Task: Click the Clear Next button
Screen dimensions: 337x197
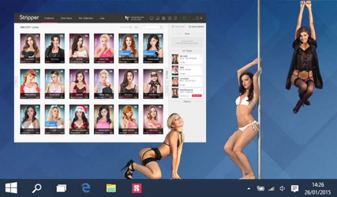Action: (178, 27)
